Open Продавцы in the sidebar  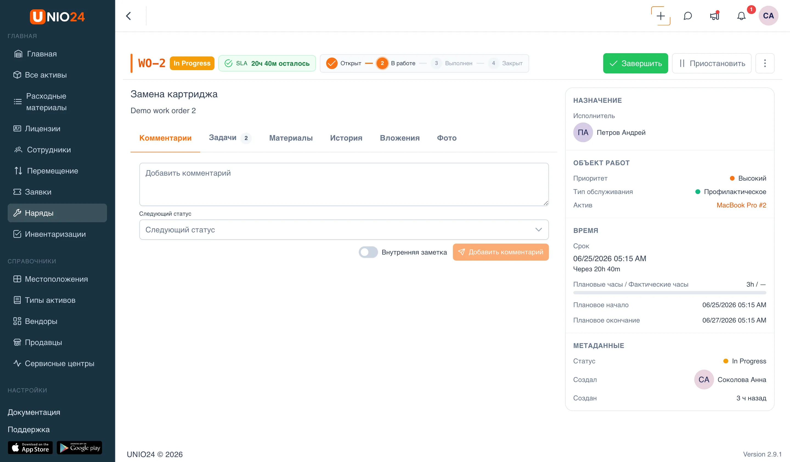pyautogui.click(x=57, y=342)
